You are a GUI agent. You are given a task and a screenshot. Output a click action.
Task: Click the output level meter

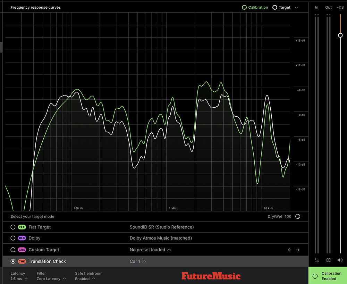point(328,134)
